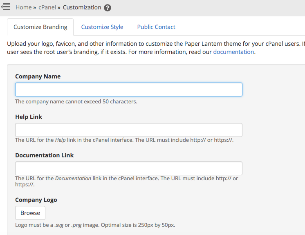
Task: Switch to the Customize Style tab
Action: point(102,27)
